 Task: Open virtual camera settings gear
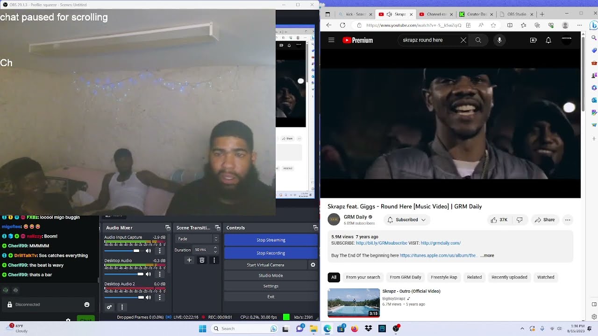click(x=313, y=265)
